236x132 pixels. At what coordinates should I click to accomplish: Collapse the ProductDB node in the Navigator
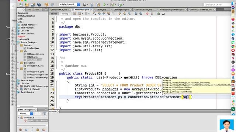point(18,118)
